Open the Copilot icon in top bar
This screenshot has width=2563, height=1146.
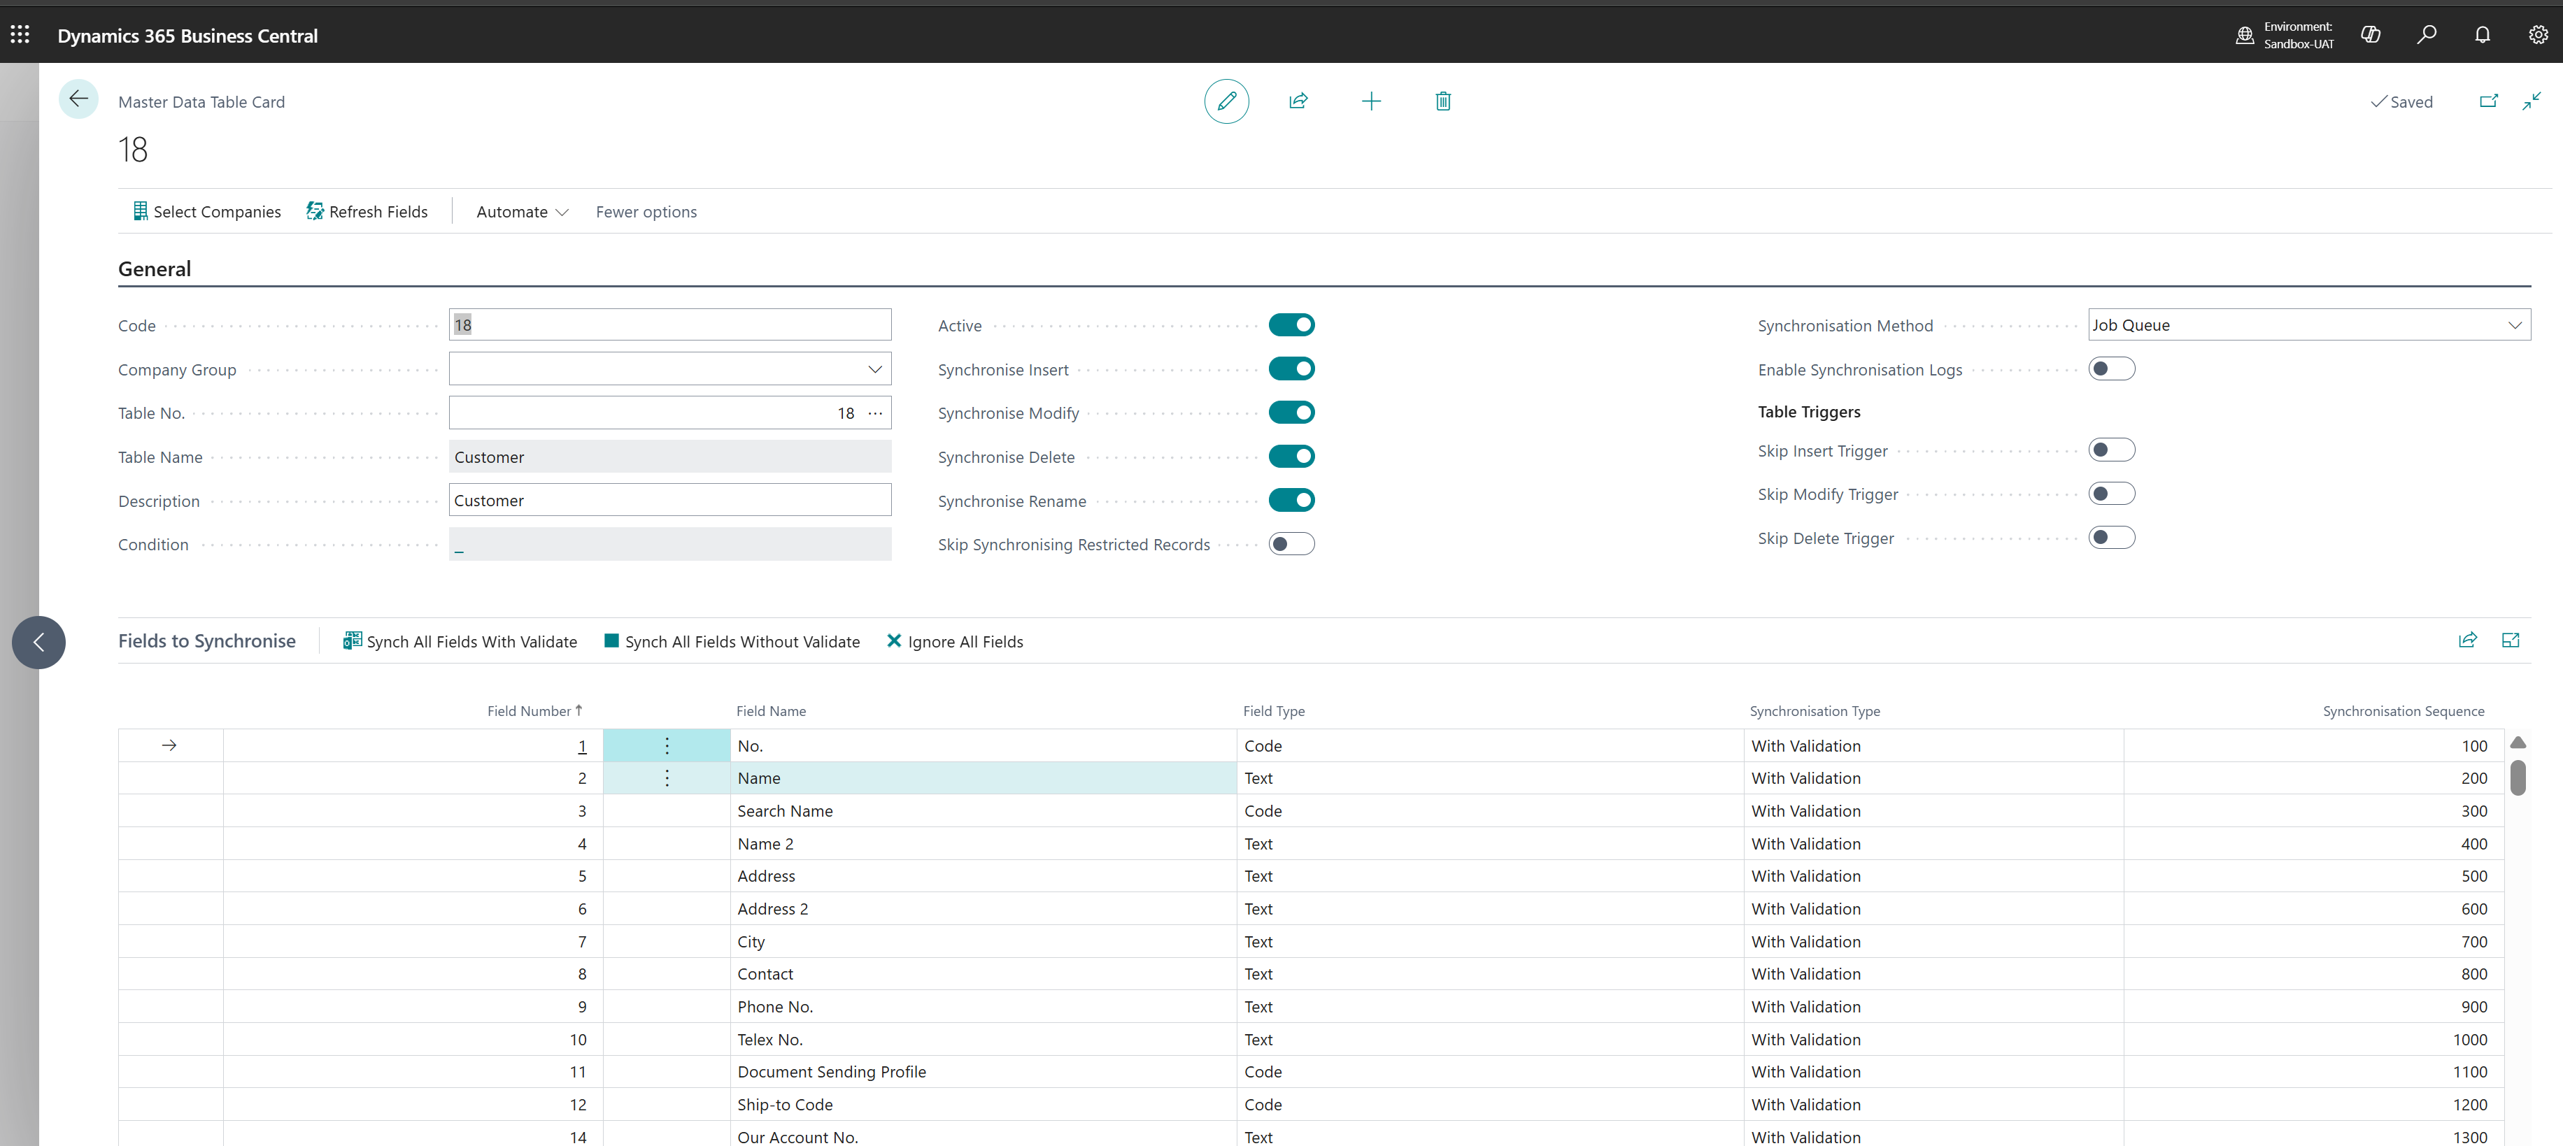tap(2371, 35)
